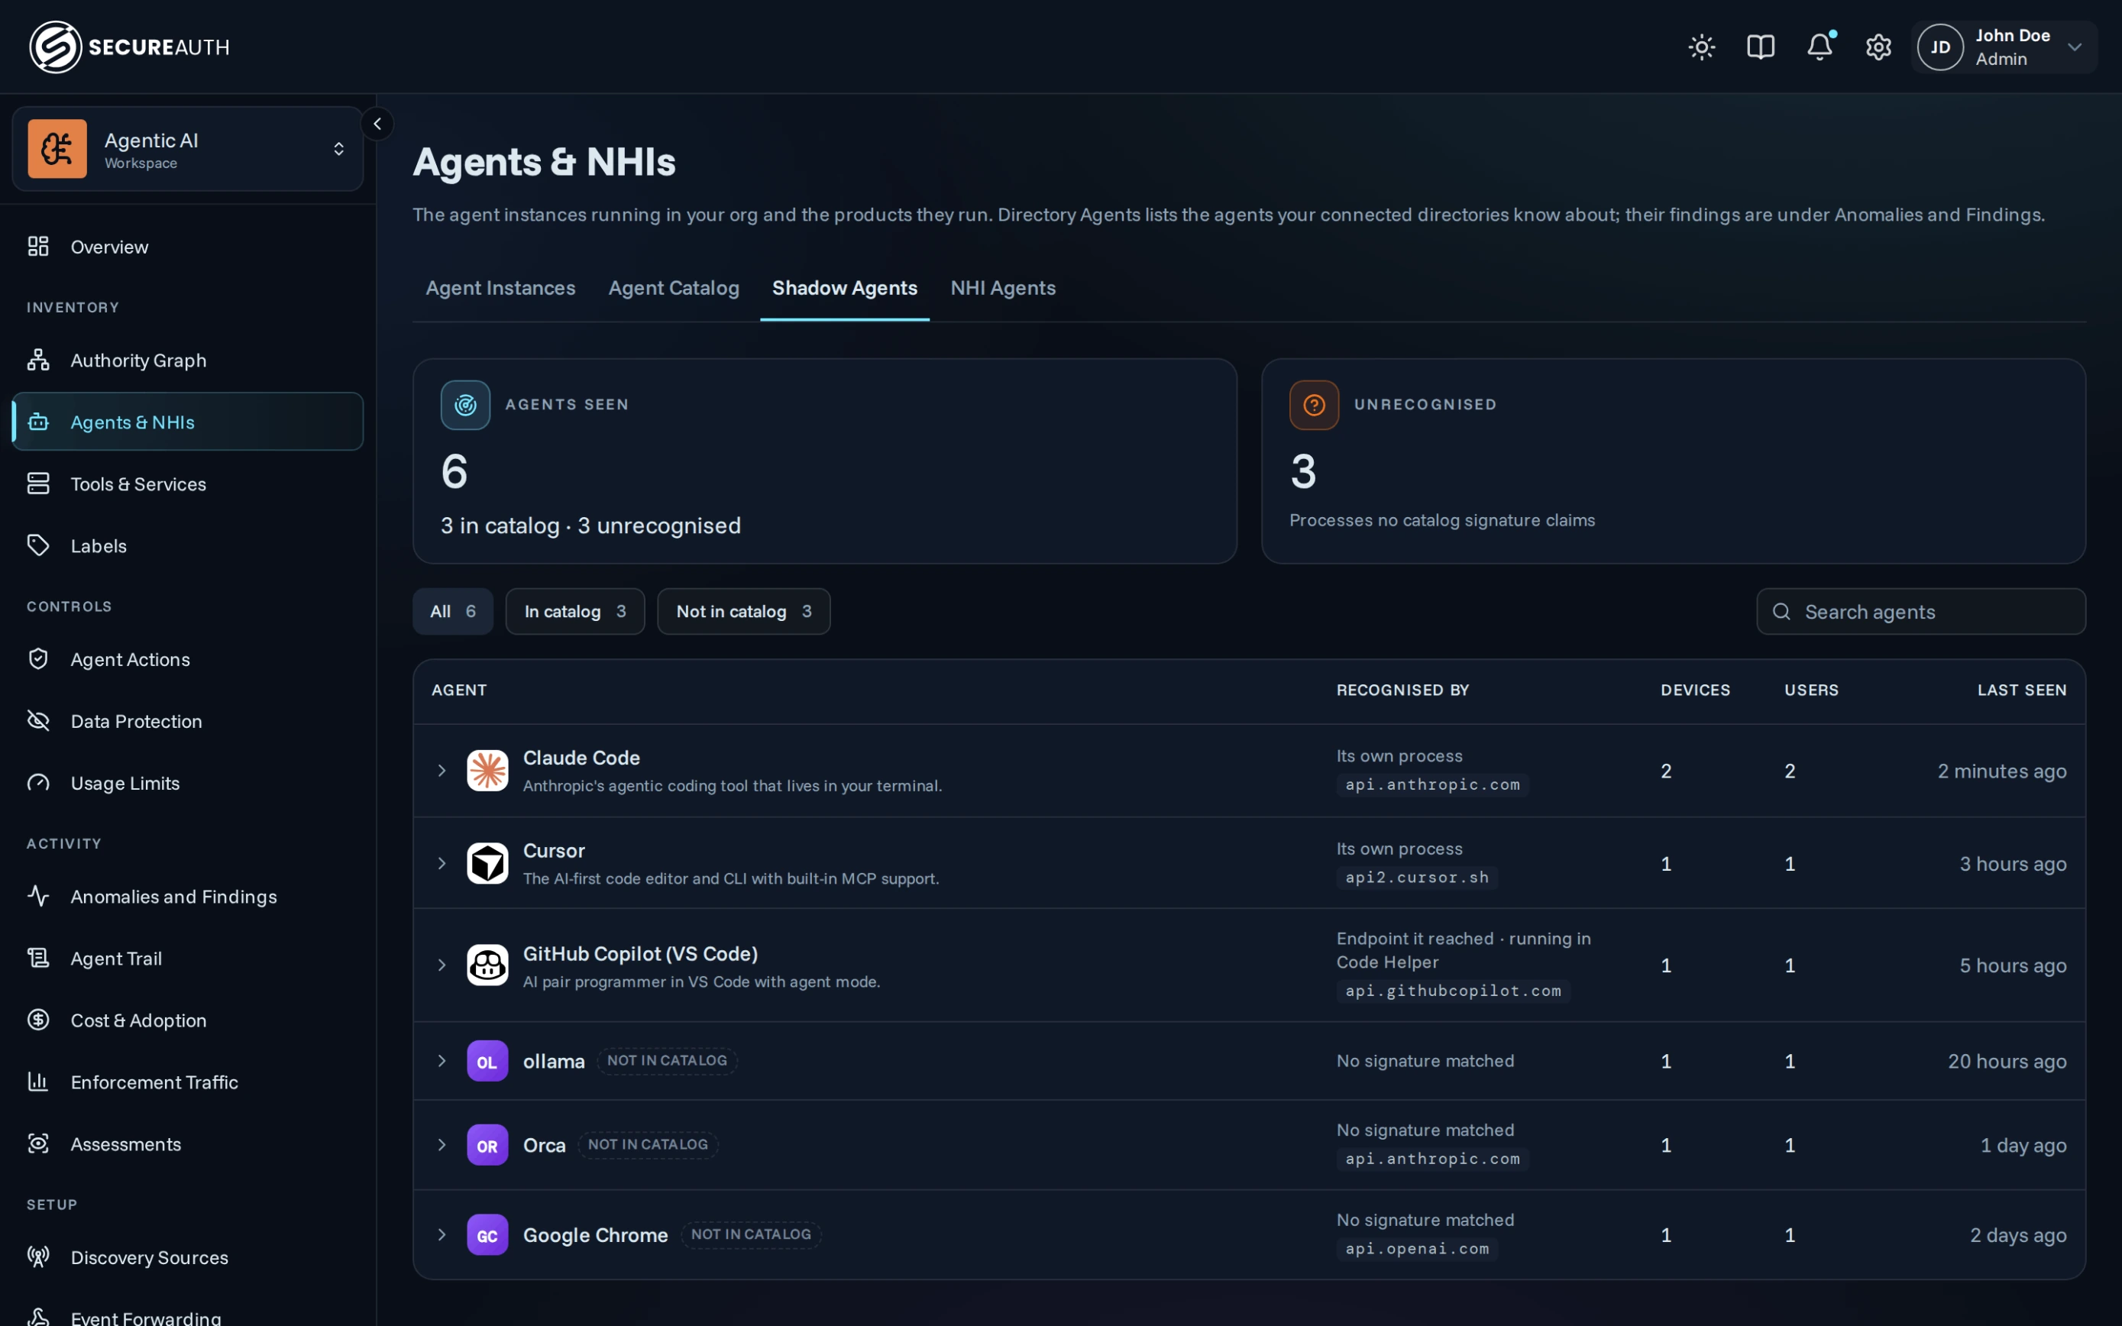2122x1326 pixels.
Task: Click the ollama OL avatar
Action: (487, 1061)
